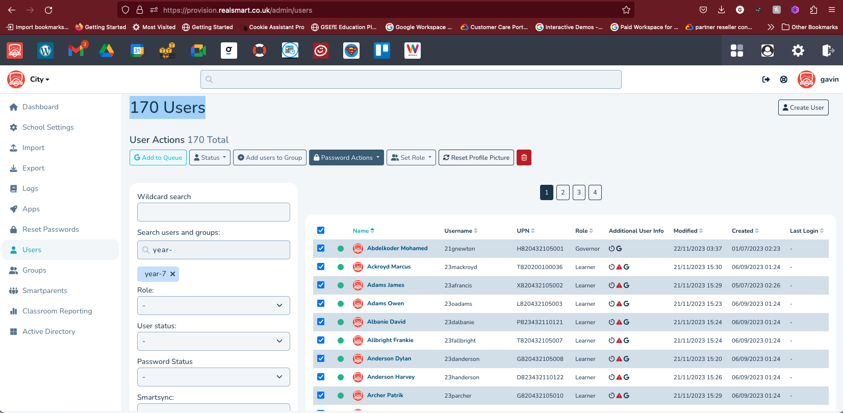Image resolution: width=843 pixels, height=413 pixels.
Task: Open the Gmail app icon
Action: click(x=76, y=50)
